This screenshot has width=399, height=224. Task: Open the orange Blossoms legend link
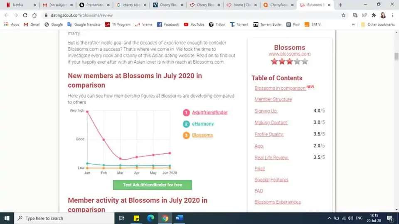coord(202,135)
